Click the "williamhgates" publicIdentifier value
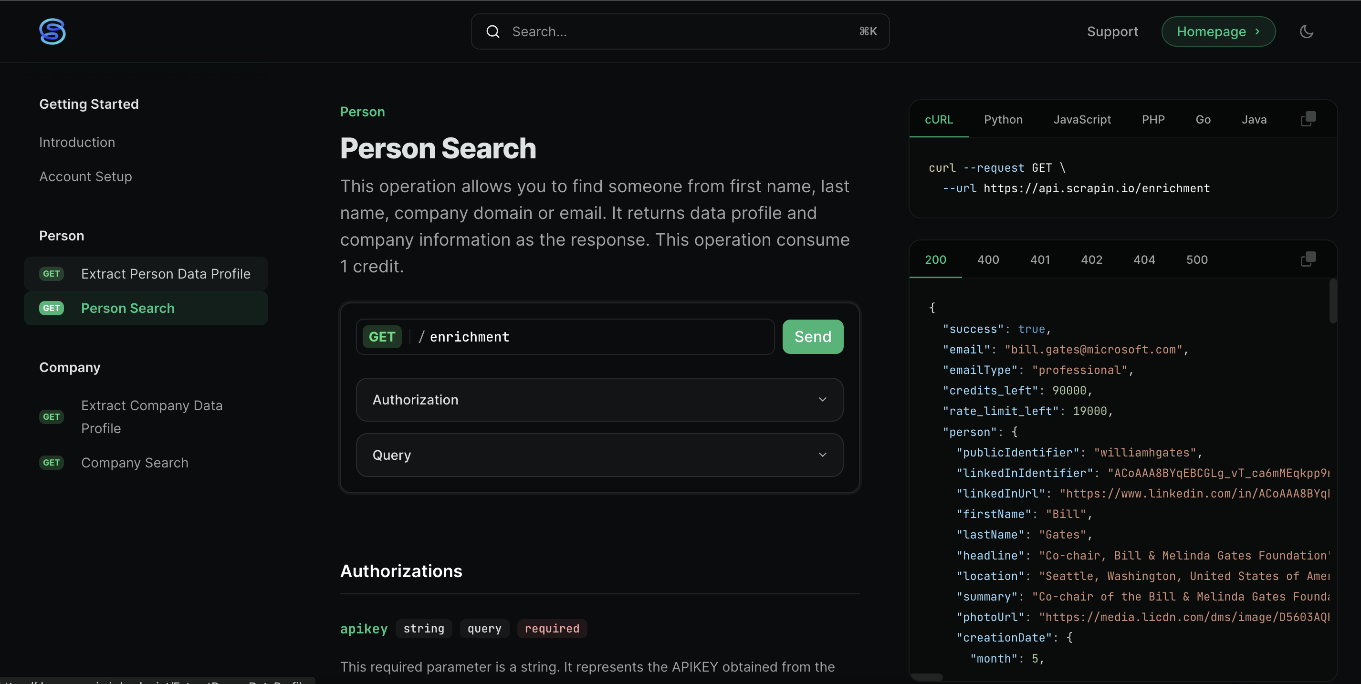The image size is (1361, 684). pyautogui.click(x=1144, y=453)
